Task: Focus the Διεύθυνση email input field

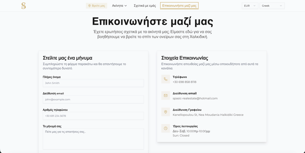Action: (93, 99)
